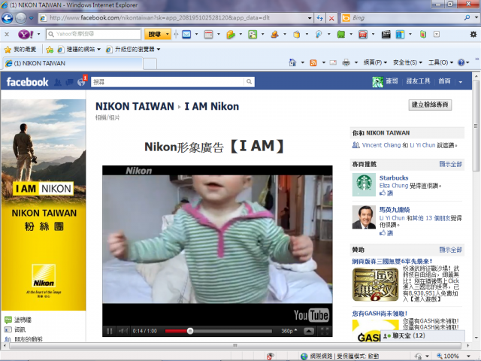This screenshot has height=361, width=481.
Task: Open the 網頁版真三國無雙6 ad link
Action: click(x=392, y=262)
